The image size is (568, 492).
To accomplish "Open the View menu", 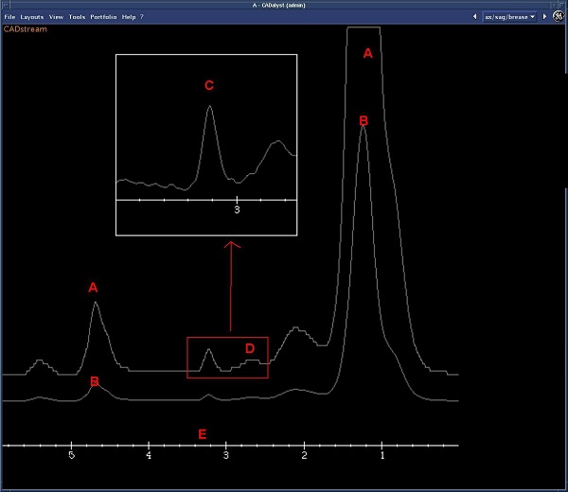I will click(57, 17).
